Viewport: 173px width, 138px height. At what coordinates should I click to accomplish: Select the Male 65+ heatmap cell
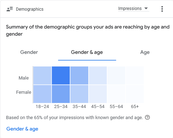coord(135,76)
